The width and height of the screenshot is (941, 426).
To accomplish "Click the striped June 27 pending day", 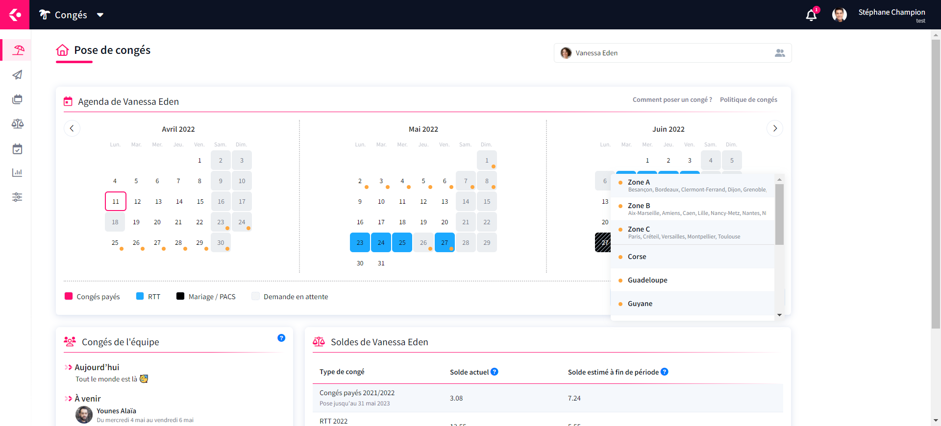I will tap(603, 242).
